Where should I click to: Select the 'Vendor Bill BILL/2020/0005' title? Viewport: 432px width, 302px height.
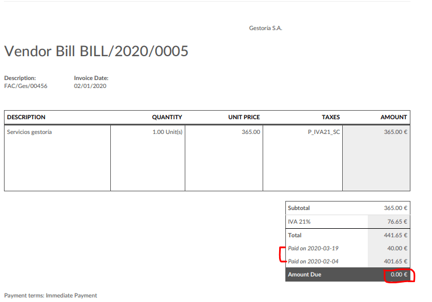[96, 51]
